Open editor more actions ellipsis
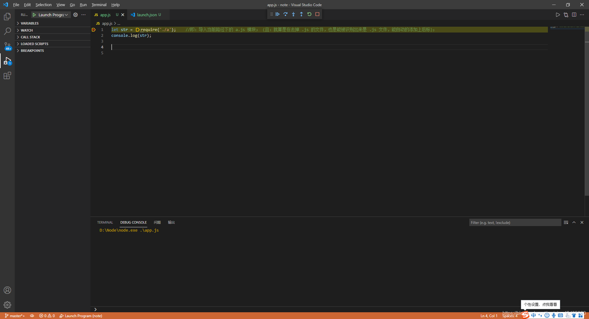Image resolution: width=589 pixels, height=319 pixels. tap(582, 15)
